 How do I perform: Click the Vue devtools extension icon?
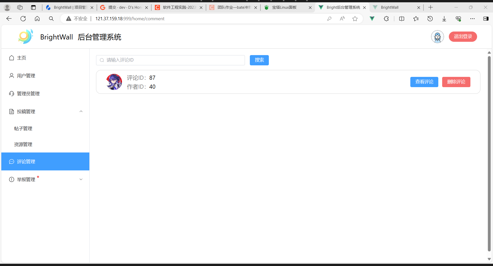(x=372, y=19)
